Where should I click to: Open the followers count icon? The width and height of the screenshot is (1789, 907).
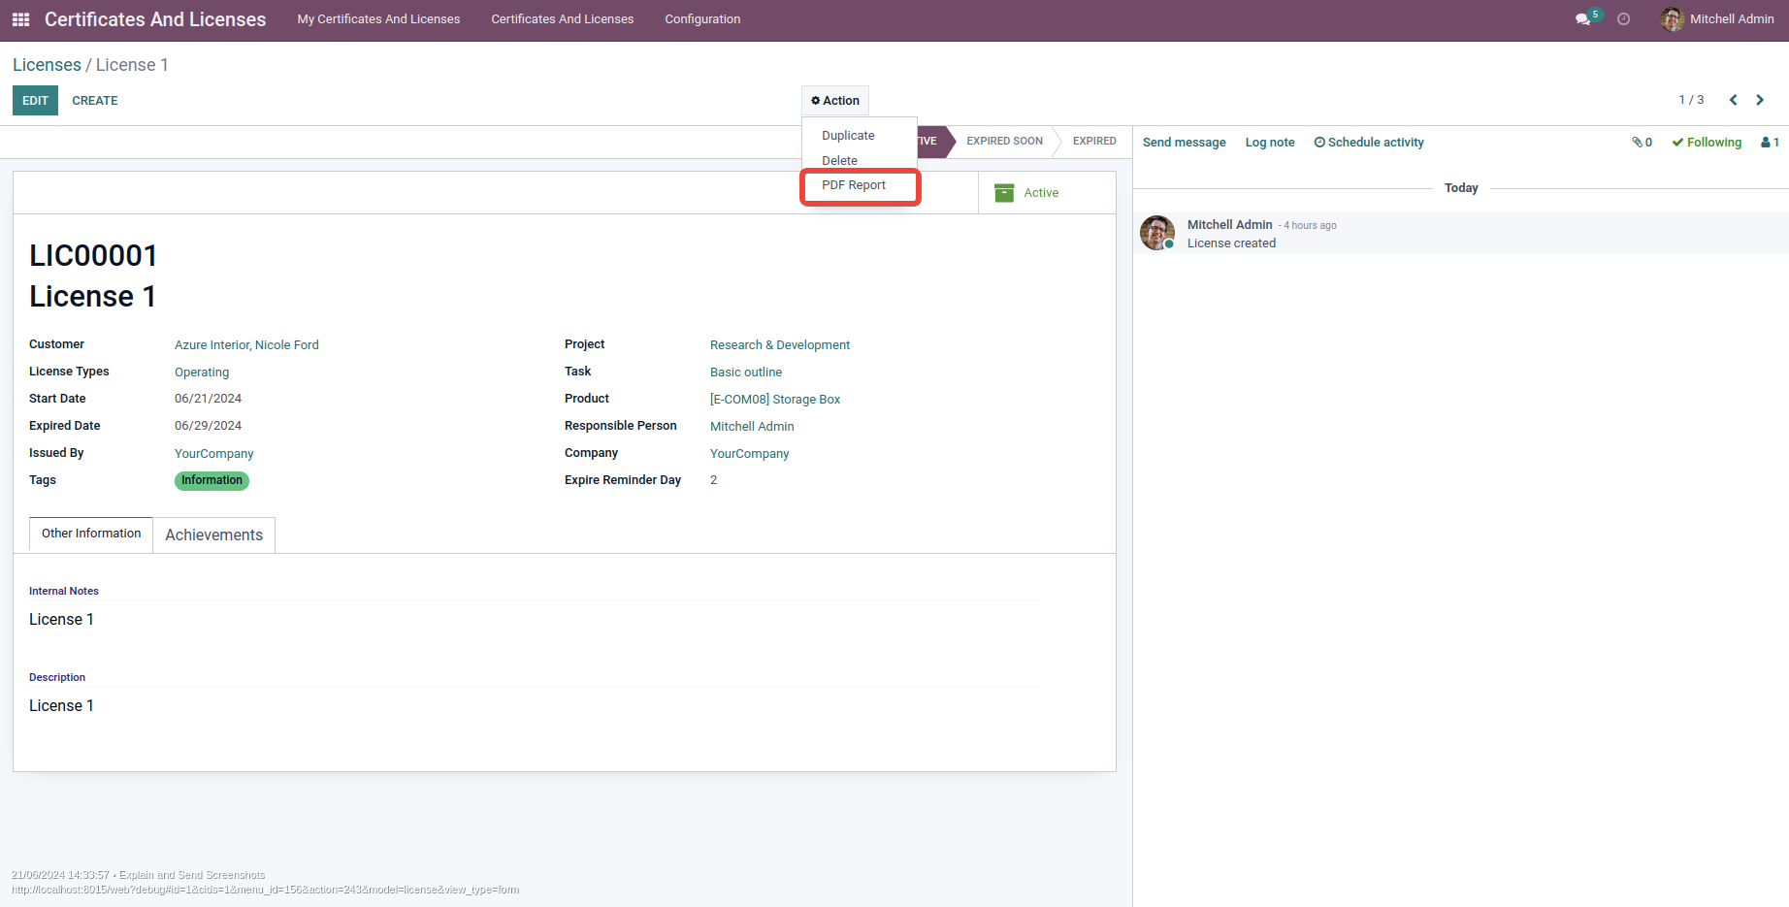coord(1770,143)
